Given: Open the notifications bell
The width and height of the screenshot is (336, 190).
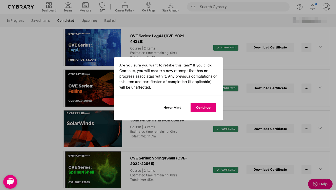Looking at the screenshot, I should [313, 7].
